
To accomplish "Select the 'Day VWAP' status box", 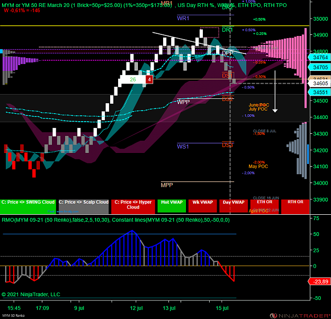I will (233, 206).
